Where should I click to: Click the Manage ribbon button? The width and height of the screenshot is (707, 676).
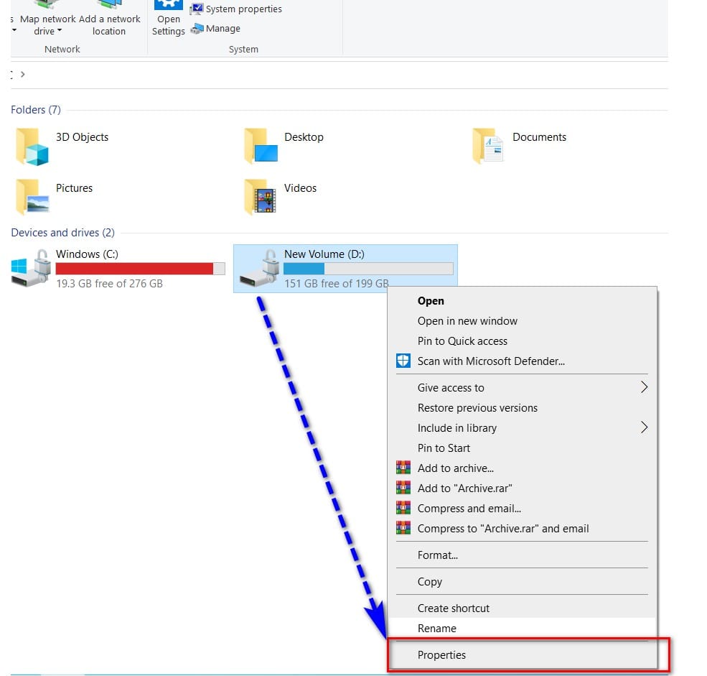point(215,29)
